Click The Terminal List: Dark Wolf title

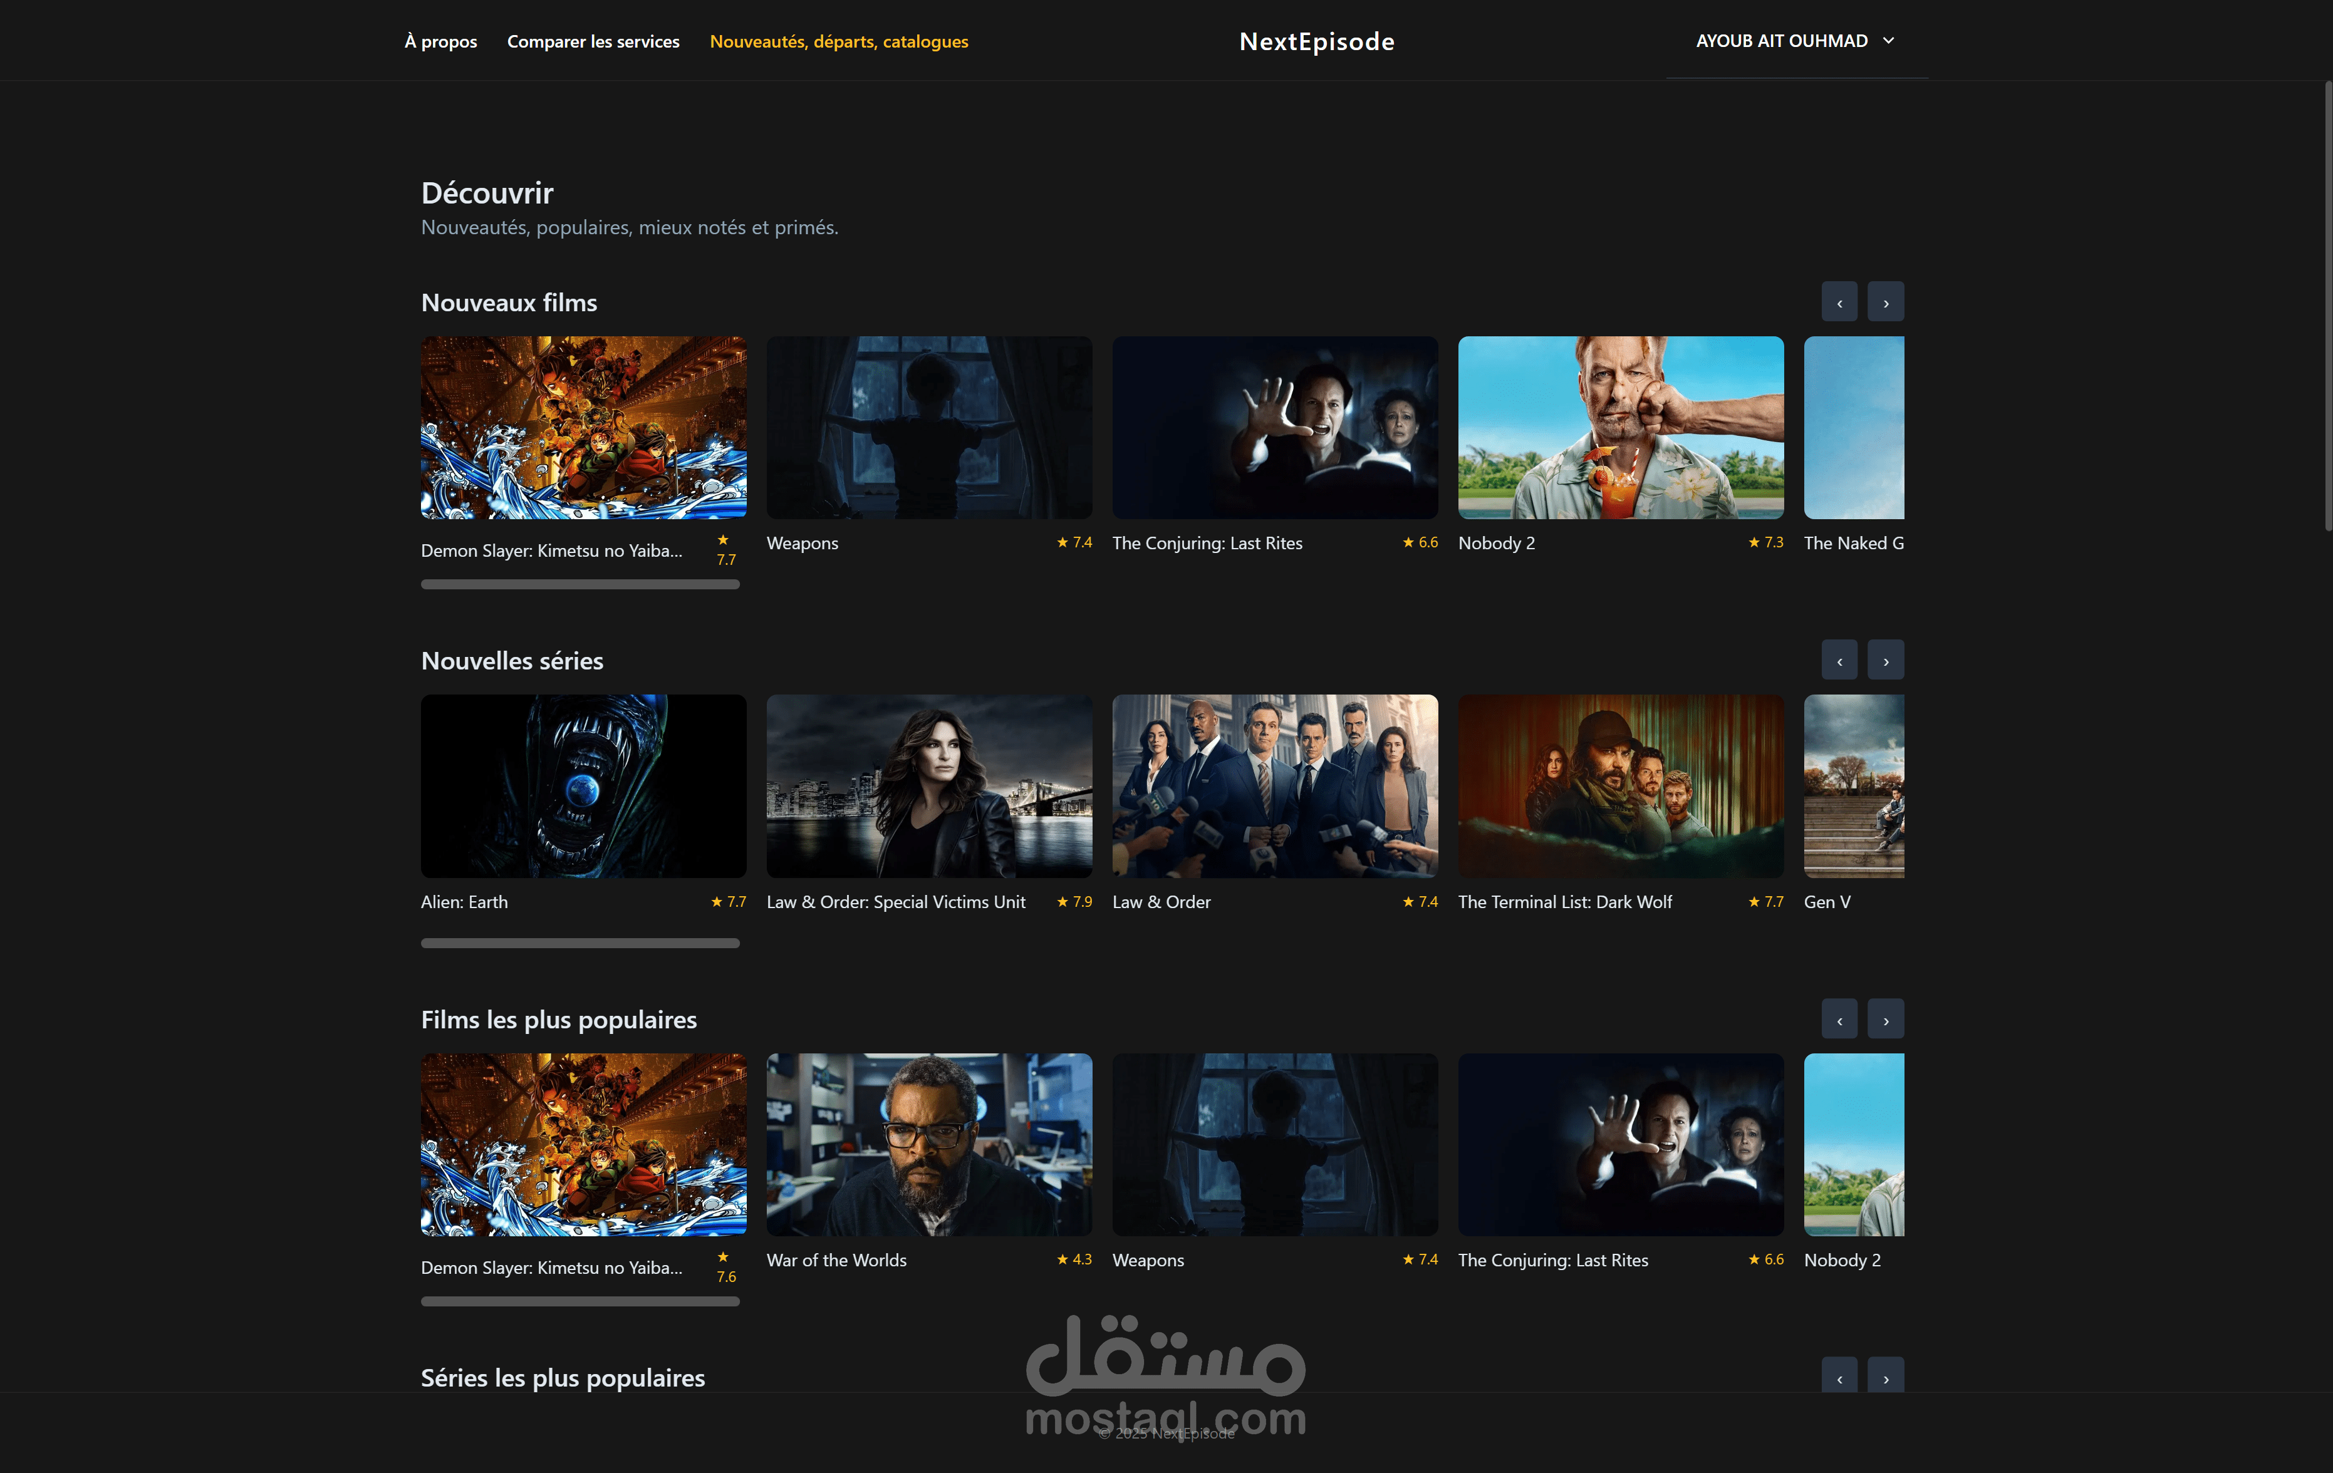(x=1565, y=902)
